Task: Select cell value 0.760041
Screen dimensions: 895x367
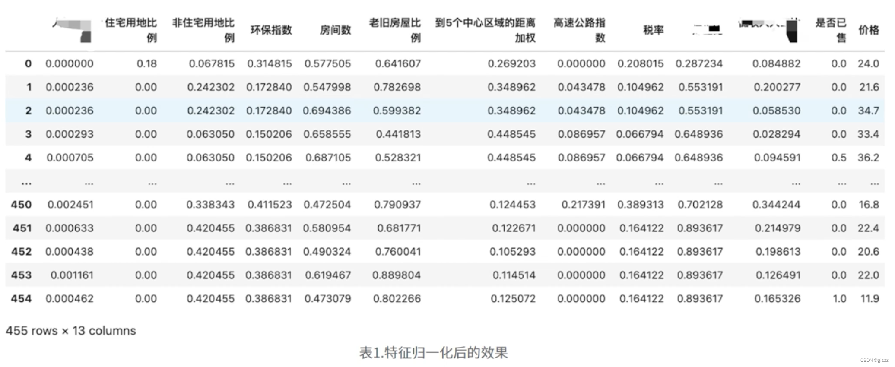Action: [x=397, y=252]
